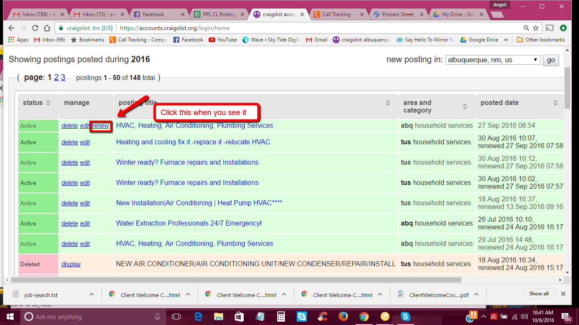Open the albuquerque location dropdown

point(493,60)
